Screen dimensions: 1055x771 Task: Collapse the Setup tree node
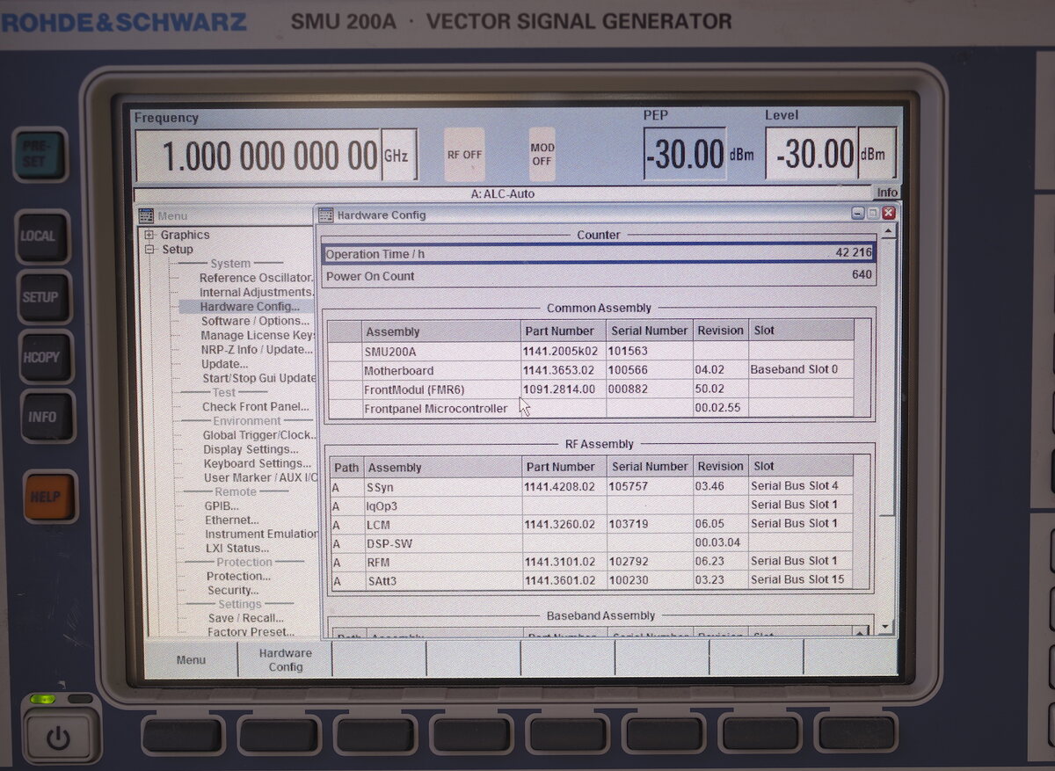149,250
